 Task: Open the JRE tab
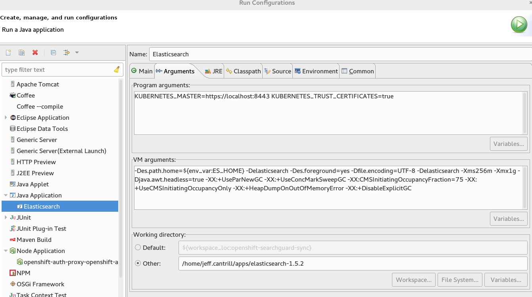pyautogui.click(x=213, y=71)
